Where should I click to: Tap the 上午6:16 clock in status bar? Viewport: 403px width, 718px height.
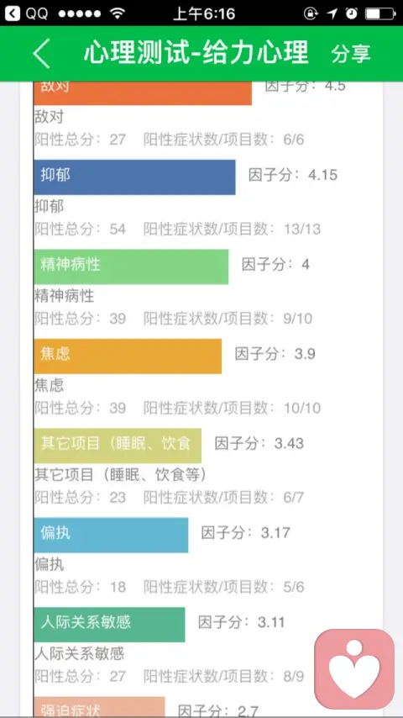(x=203, y=13)
